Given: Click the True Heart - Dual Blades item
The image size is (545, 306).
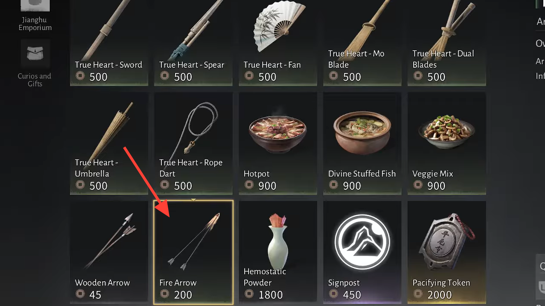Looking at the screenshot, I should [447, 42].
